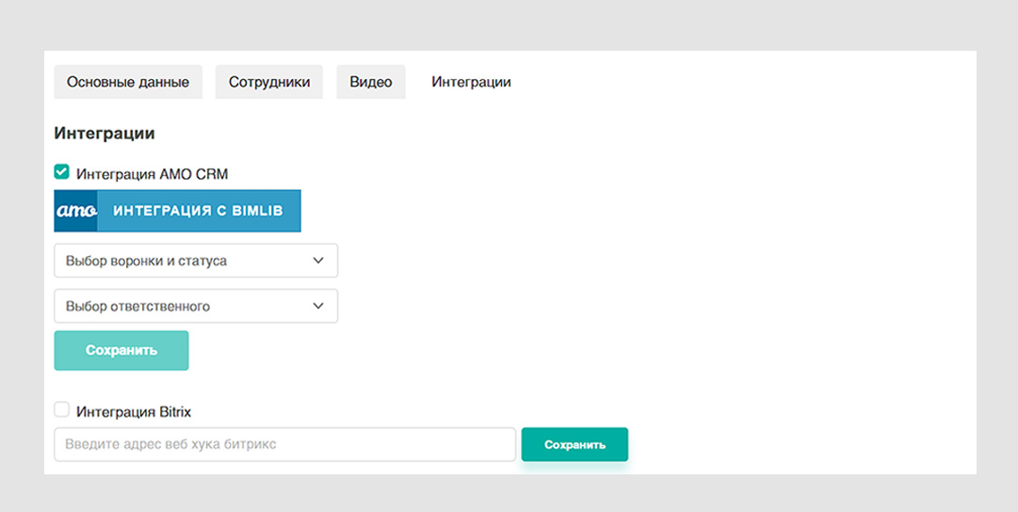Click the chevron arrow in ответственного dropdown
Image resolution: width=1018 pixels, height=512 pixels.
pyautogui.click(x=318, y=306)
